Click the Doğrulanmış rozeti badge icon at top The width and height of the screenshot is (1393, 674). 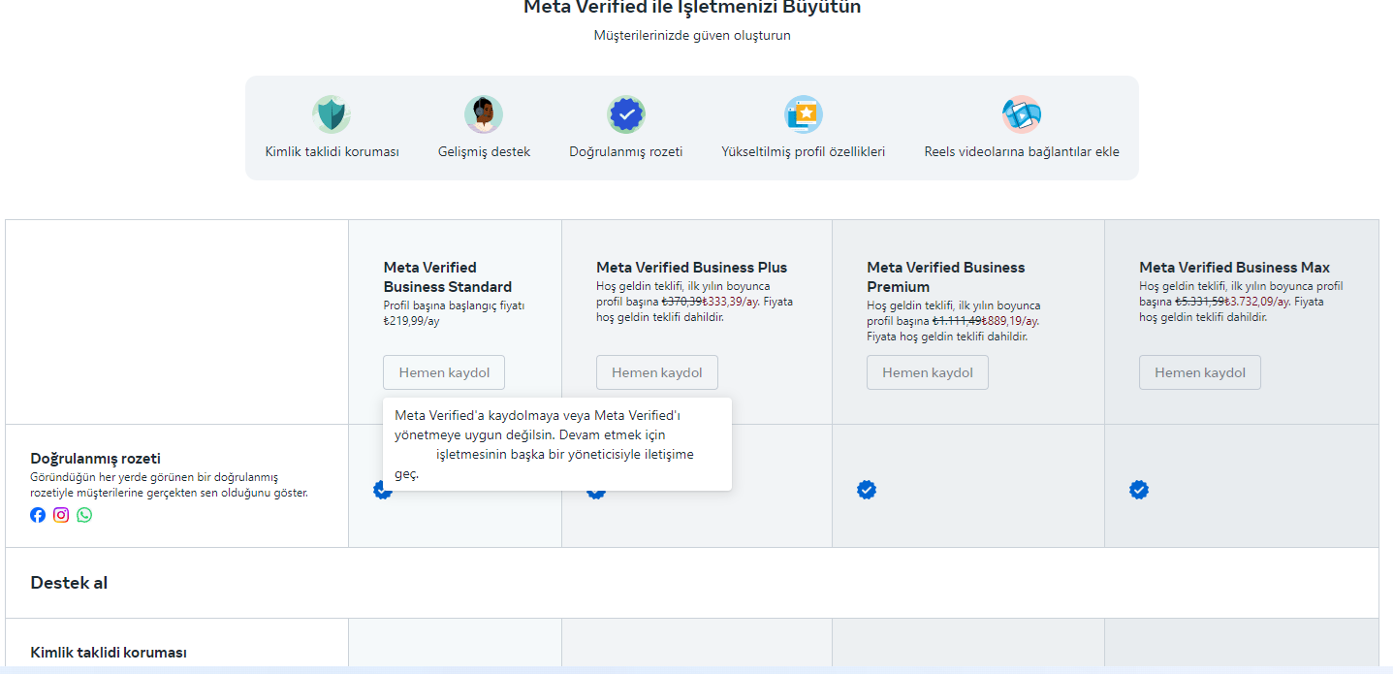point(626,114)
